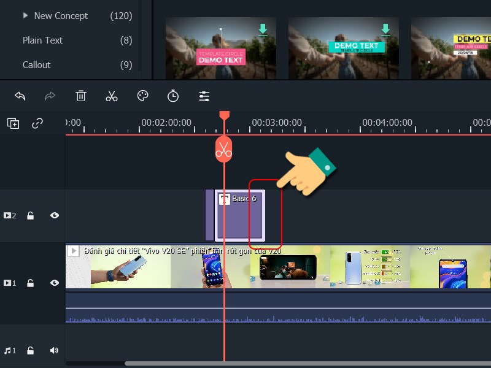Screen dimensions: 491x368
Task: Open the color palette icon
Action: 142,96
